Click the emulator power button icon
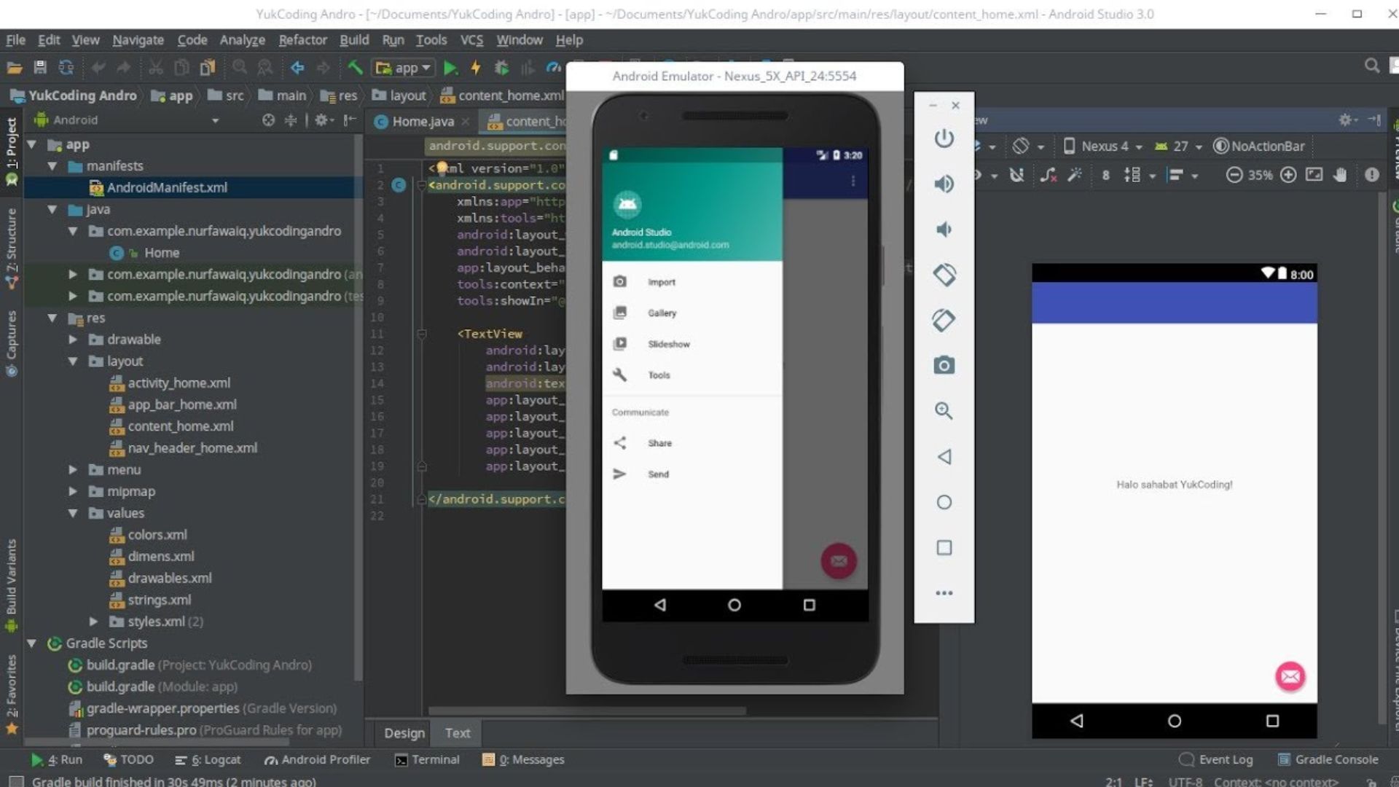Screen dimensions: 1399x787 (943, 138)
